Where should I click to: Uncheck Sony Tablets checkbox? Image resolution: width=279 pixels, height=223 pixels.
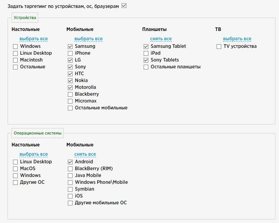[x=146, y=60]
